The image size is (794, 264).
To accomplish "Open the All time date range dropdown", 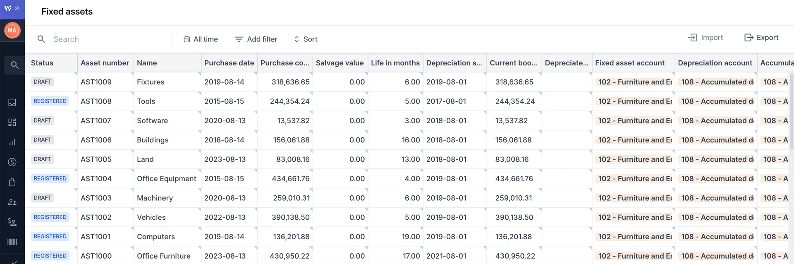I will [x=201, y=39].
